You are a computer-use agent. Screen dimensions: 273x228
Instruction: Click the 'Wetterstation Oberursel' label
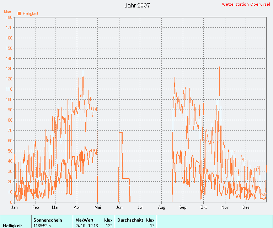(246, 4)
